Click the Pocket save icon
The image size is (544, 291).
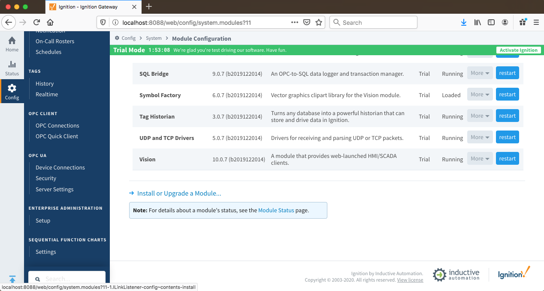tap(307, 22)
